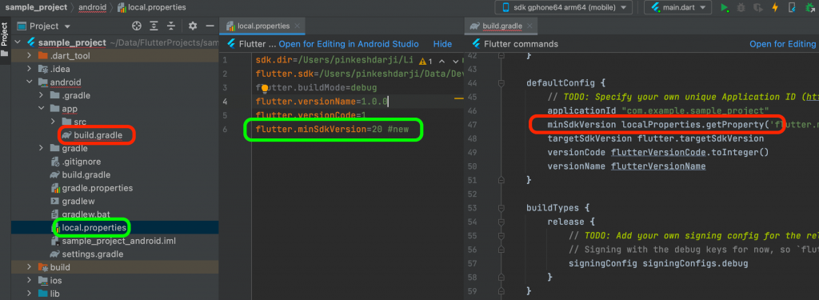Collapse the android folder
The height and width of the screenshot is (300, 819).
30,82
